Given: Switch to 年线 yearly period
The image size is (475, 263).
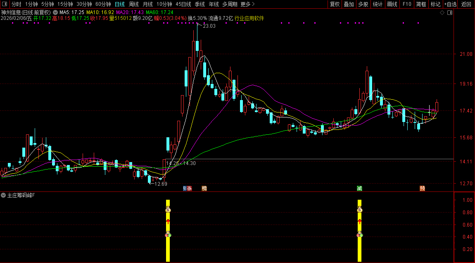Looking at the screenshot, I should tap(214, 4).
